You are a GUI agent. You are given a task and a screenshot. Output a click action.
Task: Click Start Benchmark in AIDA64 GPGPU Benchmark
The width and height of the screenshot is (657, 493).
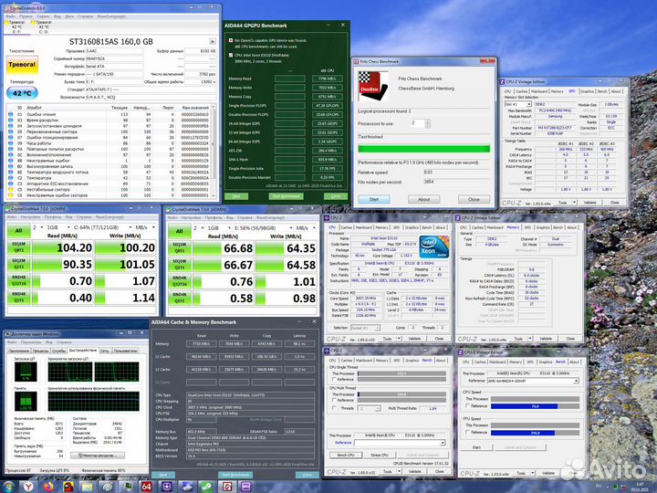pos(286,196)
